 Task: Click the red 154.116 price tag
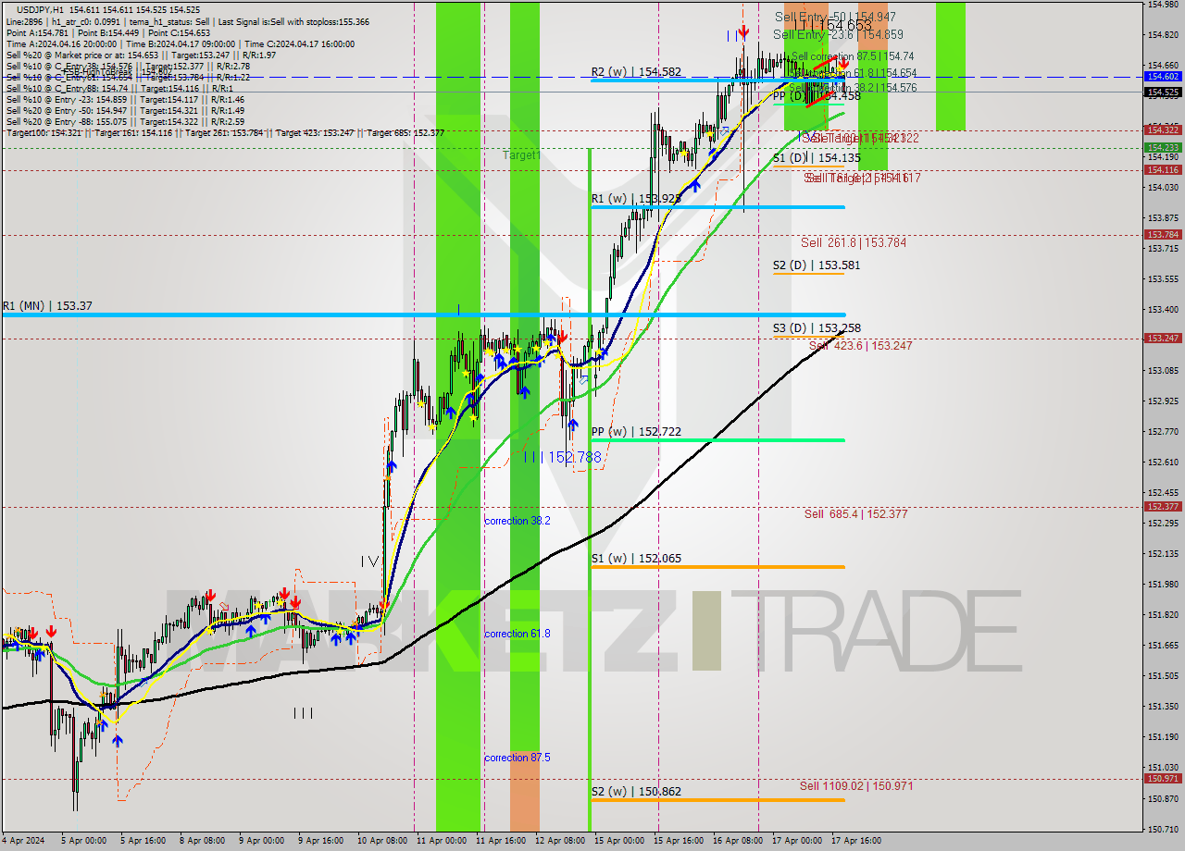1163,169
